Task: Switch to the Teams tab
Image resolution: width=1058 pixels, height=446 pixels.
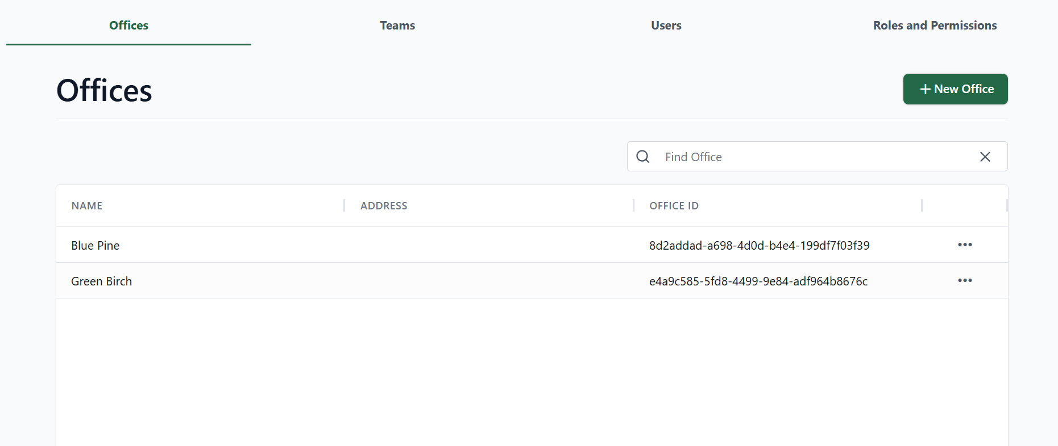Action: pos(397,26)
